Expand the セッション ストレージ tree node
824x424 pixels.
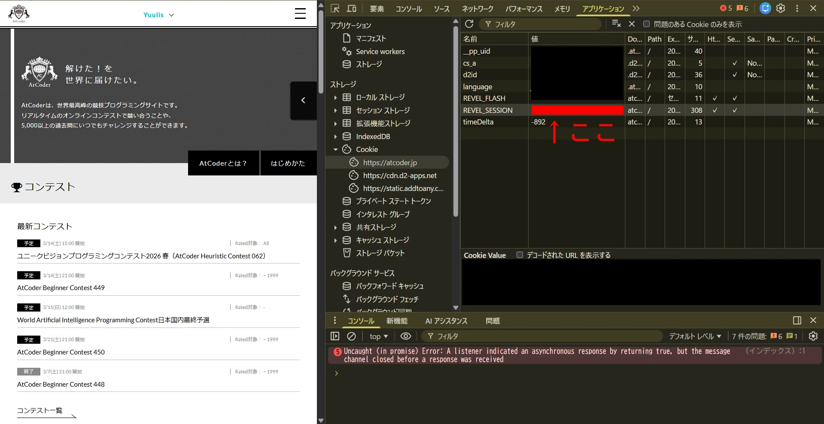pos(335,110)
